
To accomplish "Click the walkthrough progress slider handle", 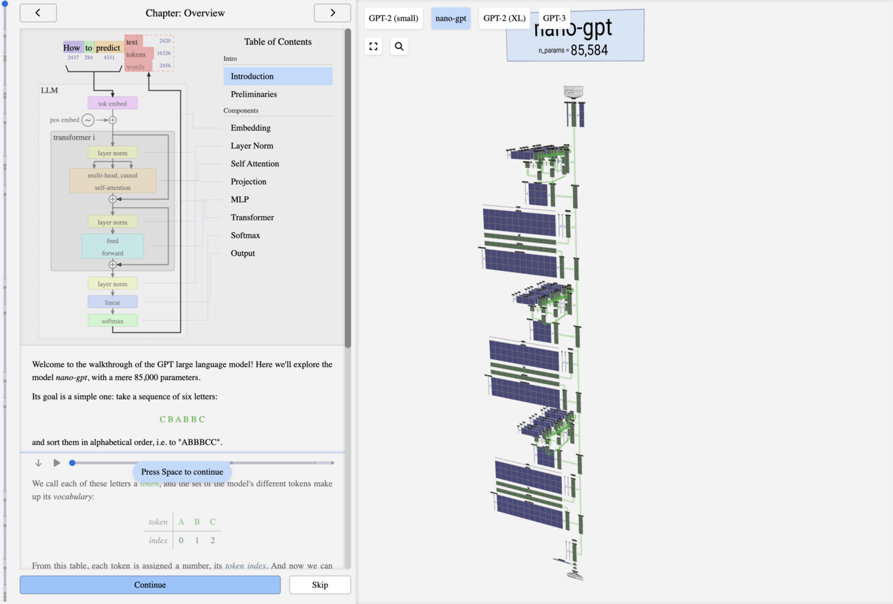I will 72,463.
